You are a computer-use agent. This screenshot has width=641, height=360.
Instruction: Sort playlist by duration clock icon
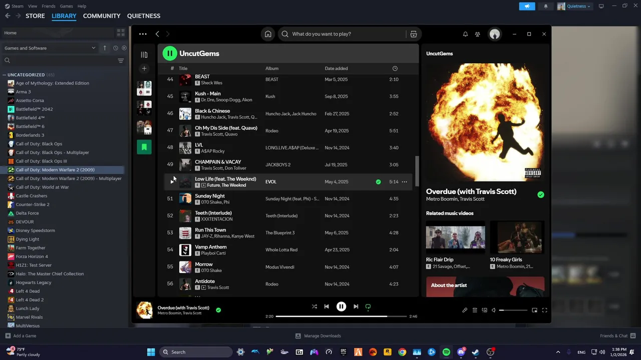point(395,68)
